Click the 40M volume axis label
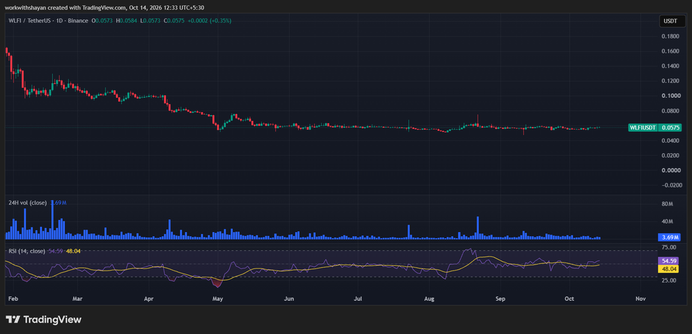This screenshot has width=692, height=334. click(668, 221)
